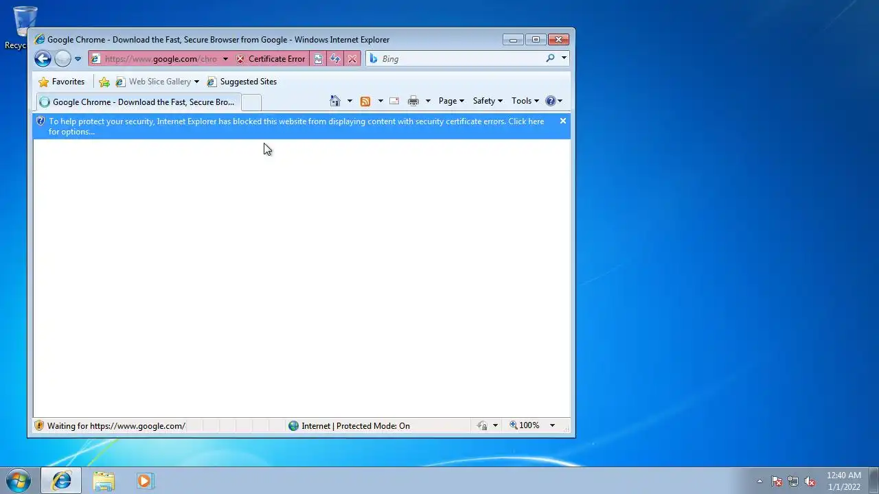This screenshot has height=494, width=879.
Task: Open the Web Slice Gallery link
Action: pos(153,82)
